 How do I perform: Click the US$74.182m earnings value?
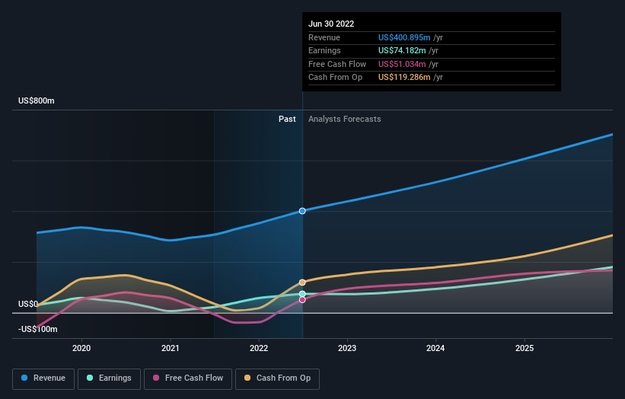point(402,50)
